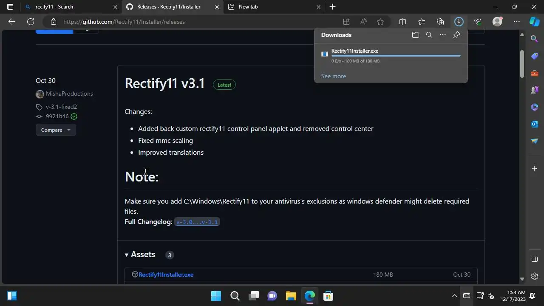This screenshot has height=306, width=544.
Task: Add an app to the sidebar plus
Action: coord(535,169)
